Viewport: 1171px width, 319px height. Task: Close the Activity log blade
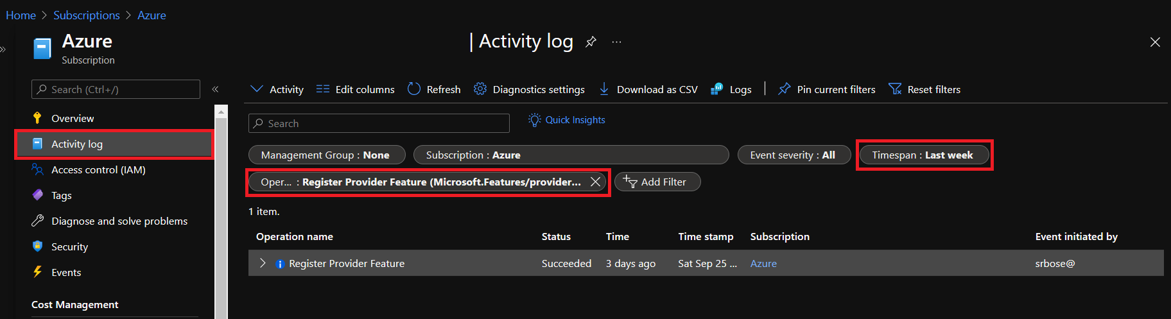[1155, 42]
